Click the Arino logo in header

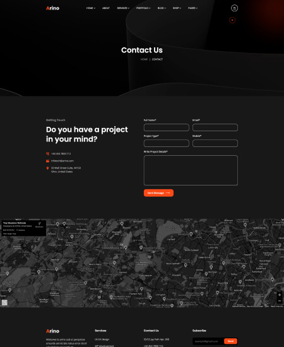[x=52, y=8]
